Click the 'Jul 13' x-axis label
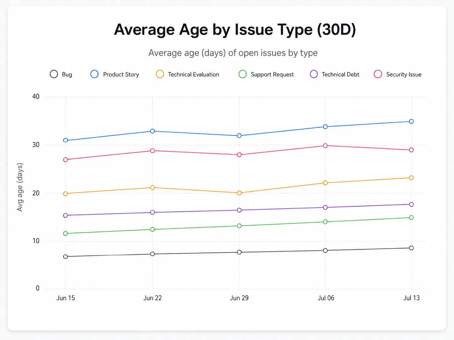Viewport: 454px width, 340px height. click(x=411, y=298)
